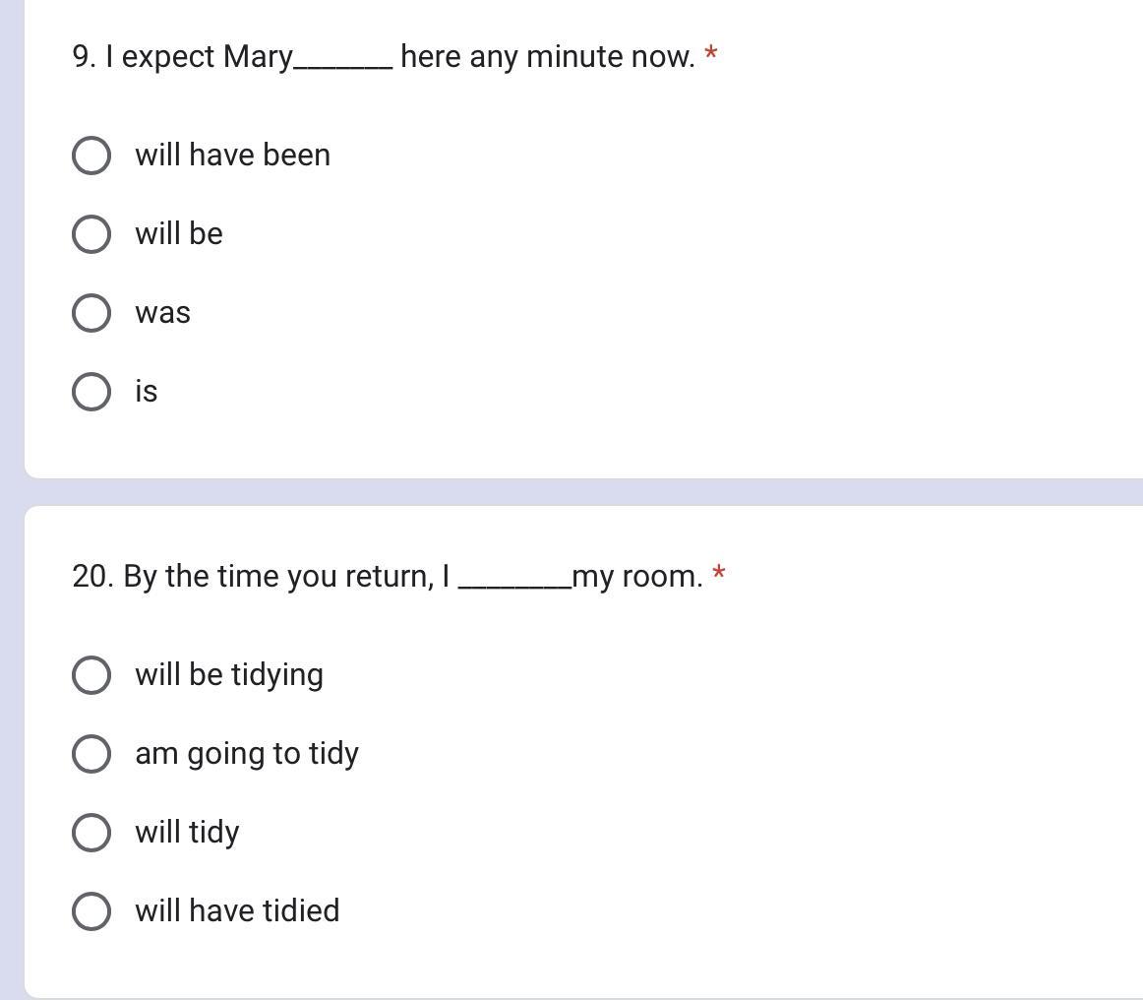Click the 'will tidy' label text
This screenshot has width=1143, height=1000.
[187, 833]
